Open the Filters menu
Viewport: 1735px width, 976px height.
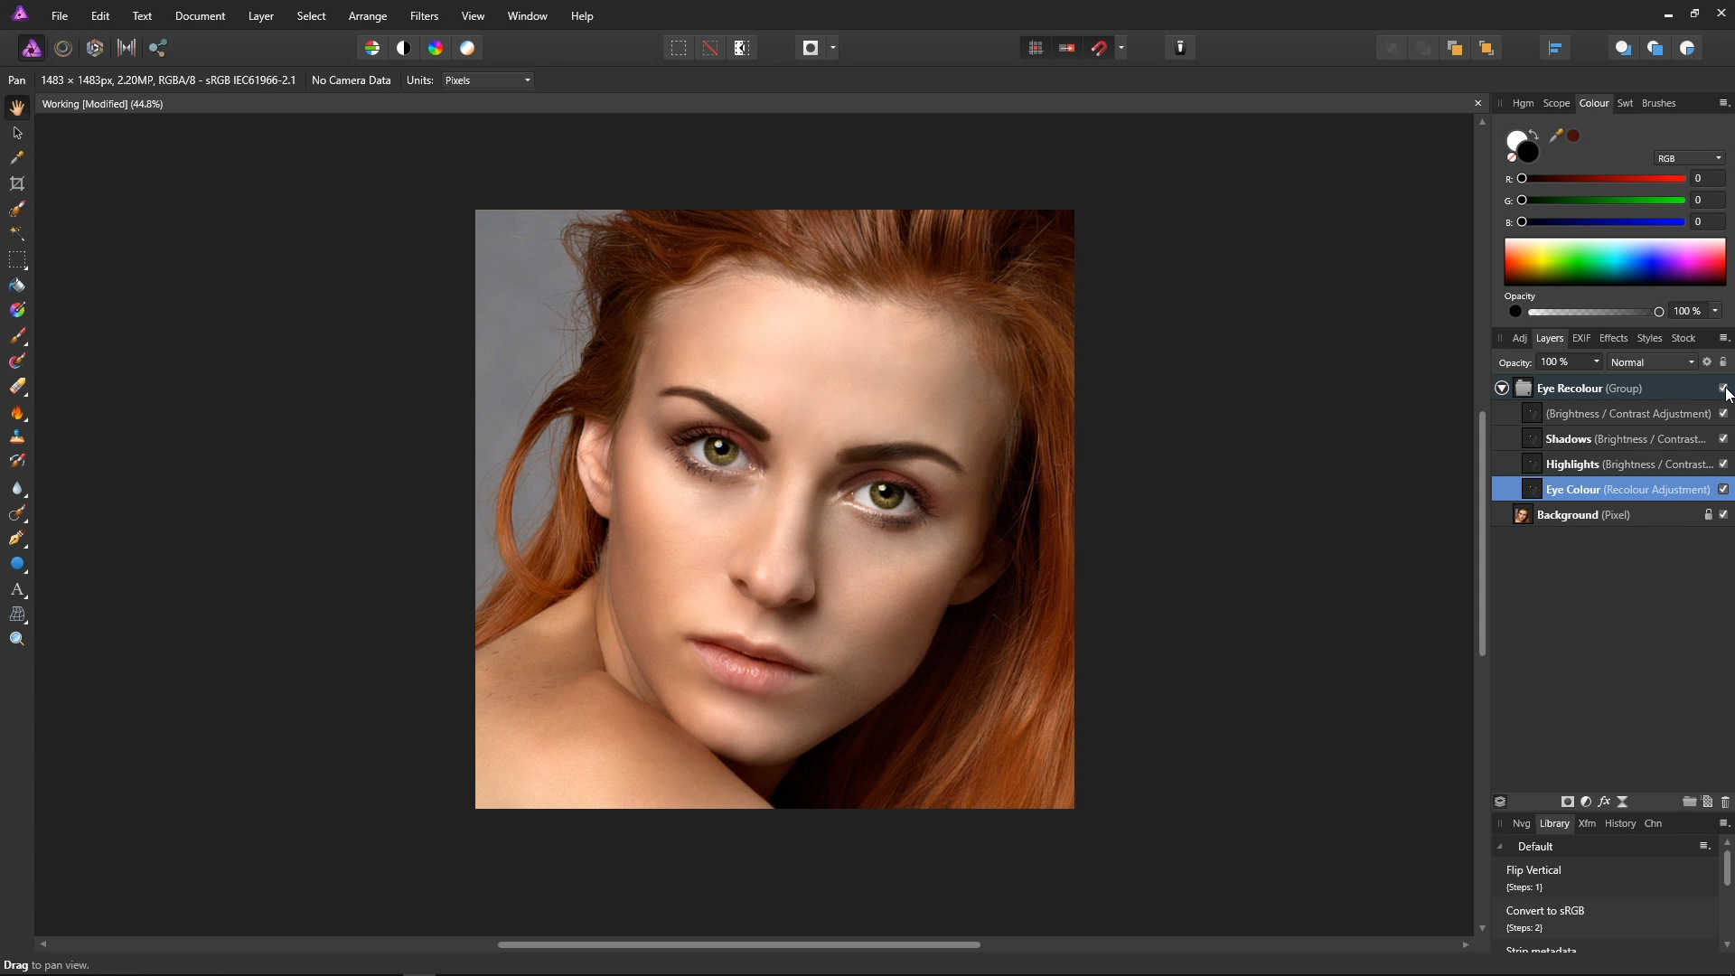[x=423, y=16]
